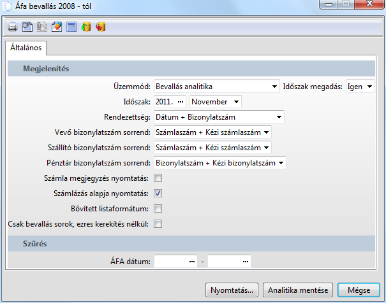
Task: Click the Időszak: label
Action: click(x=137, y=102)
